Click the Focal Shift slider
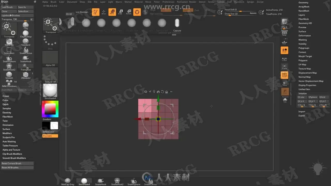This screenshot has height=186, width=331. (x=240, y=10)
